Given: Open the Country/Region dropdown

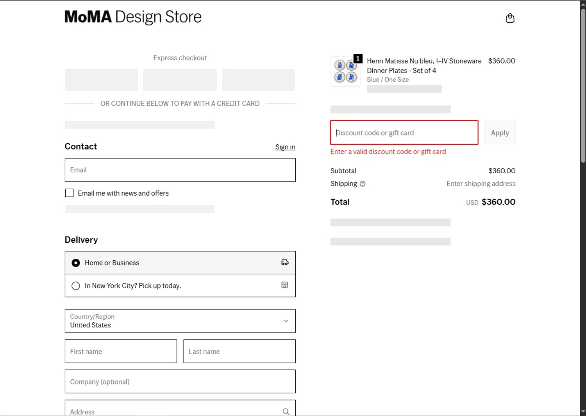Looking at the screenshot, I should click(x=180, y=321).
